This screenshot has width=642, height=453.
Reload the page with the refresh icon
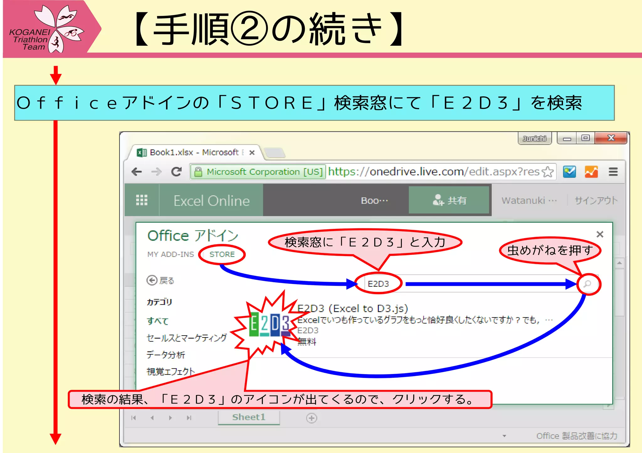point(176,172)
